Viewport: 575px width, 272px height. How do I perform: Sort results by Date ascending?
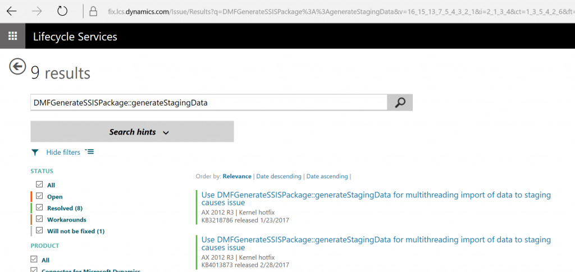pyautogui.click(x=327, y=177)
